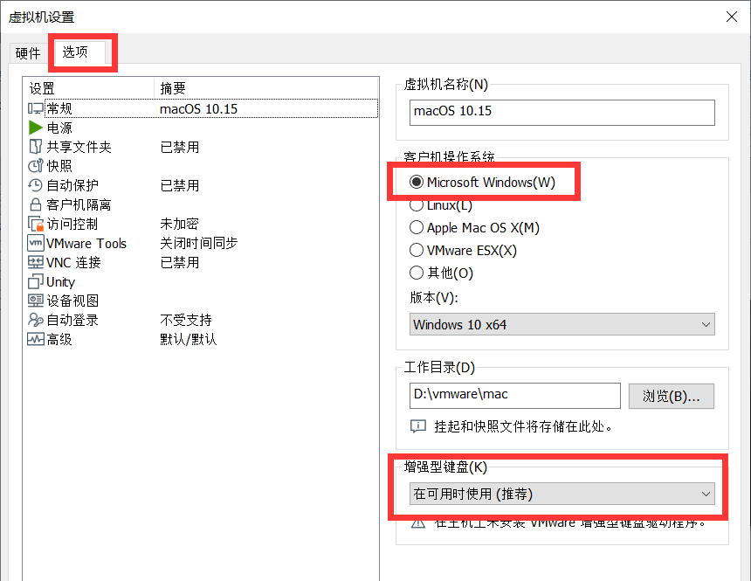Select the 电源 settings row
The height and width of the screenshot is (581, 751).
[202, 128]
